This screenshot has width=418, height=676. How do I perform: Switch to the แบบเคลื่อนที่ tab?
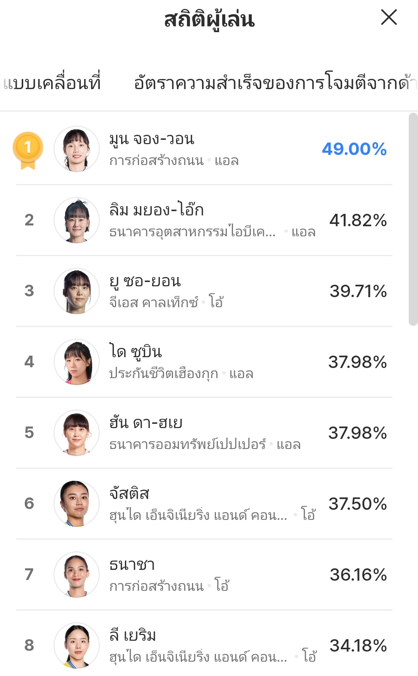52,83
